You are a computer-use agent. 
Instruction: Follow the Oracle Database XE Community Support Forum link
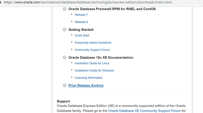(144, 111)
